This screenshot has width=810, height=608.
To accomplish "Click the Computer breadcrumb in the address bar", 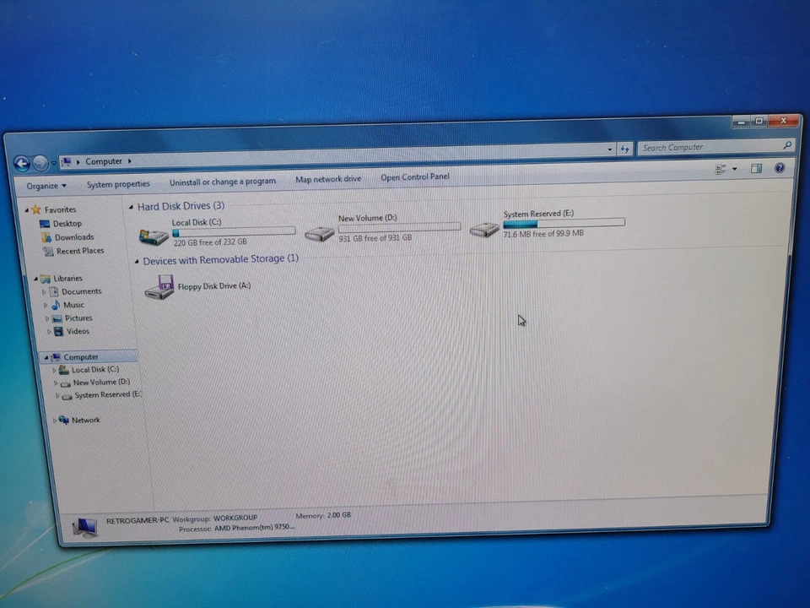I will point(104,161).
